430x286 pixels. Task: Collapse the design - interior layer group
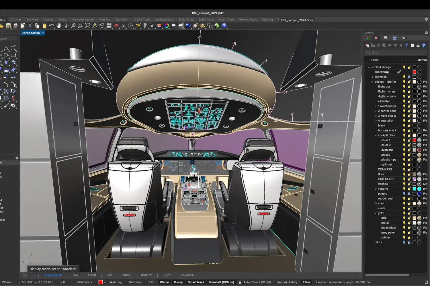(370, 82)
